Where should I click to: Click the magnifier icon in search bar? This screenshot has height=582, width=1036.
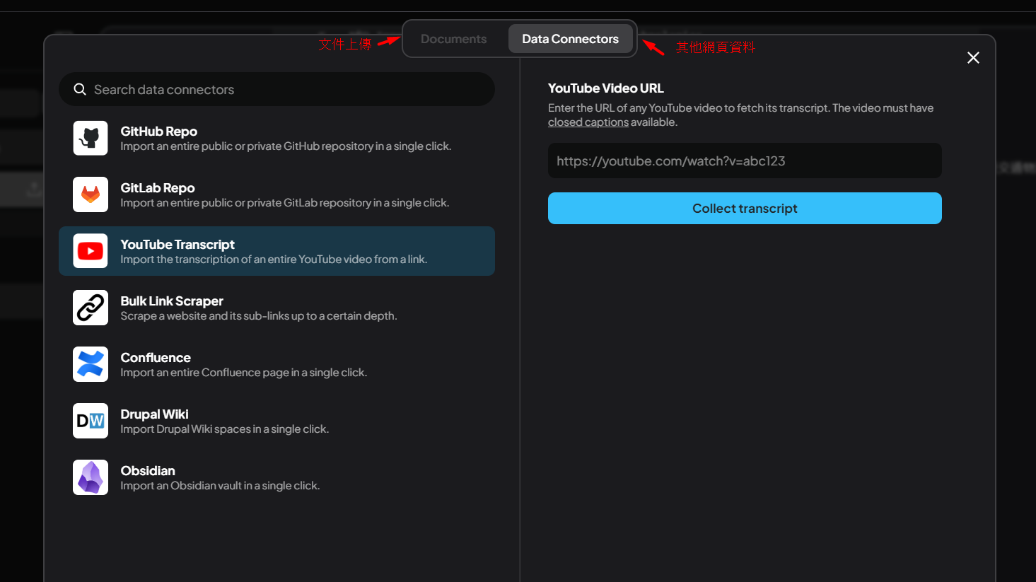tap(80, 89)
